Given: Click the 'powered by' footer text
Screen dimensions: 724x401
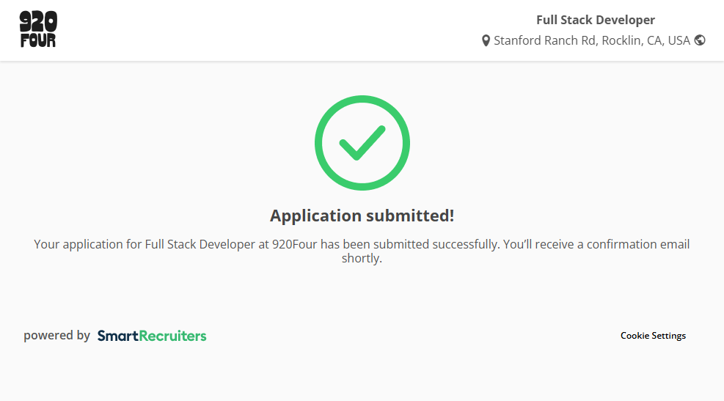Looking at the screenshot, I should (56, 336).
